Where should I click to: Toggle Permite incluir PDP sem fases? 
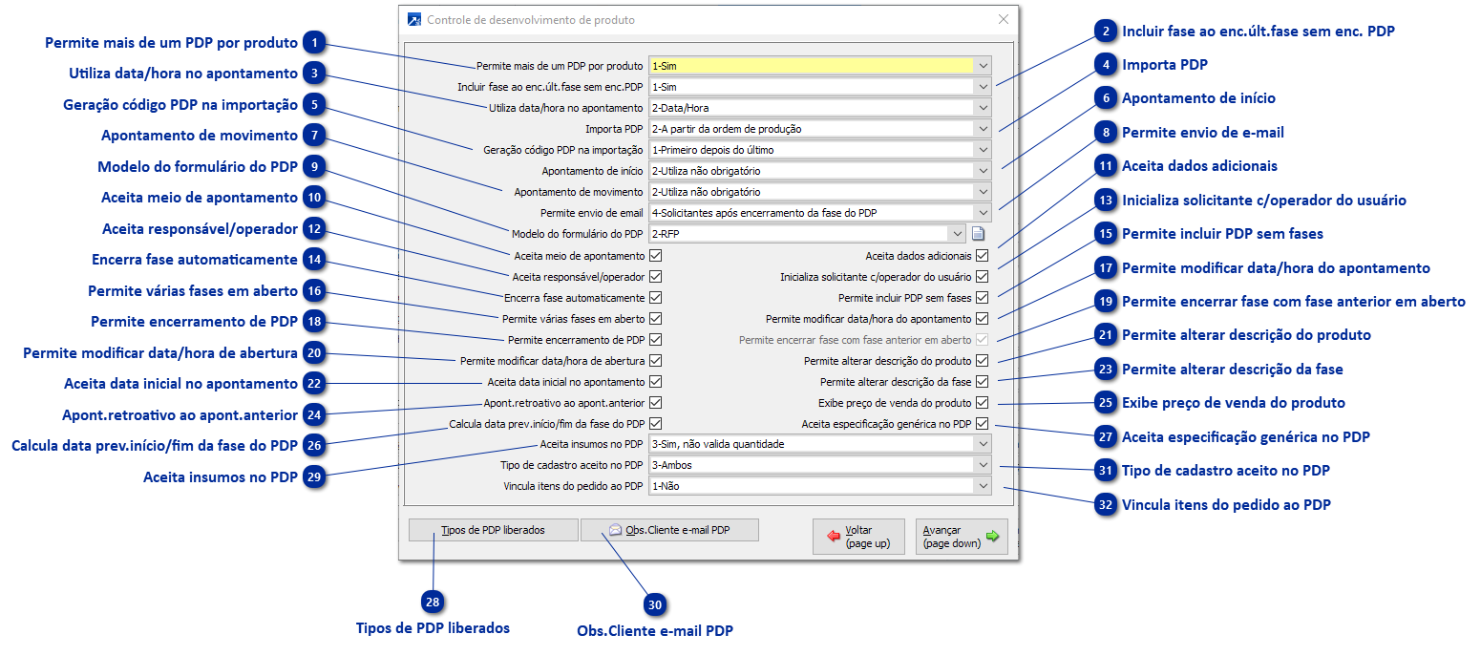982,298
